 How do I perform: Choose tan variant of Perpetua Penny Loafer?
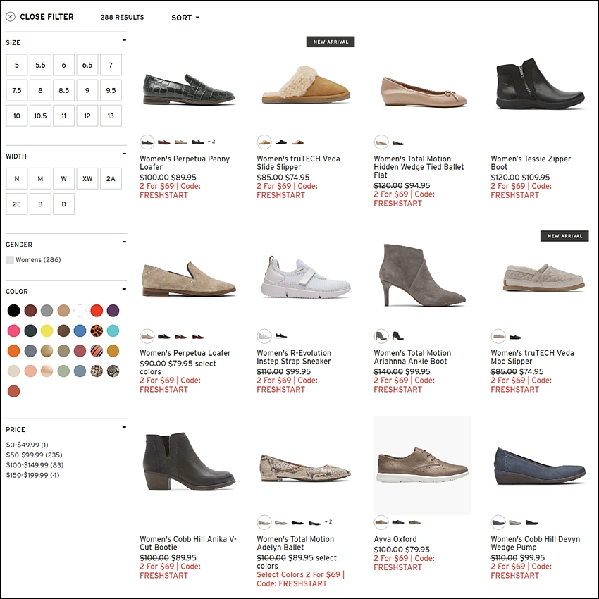pos(180,142)
